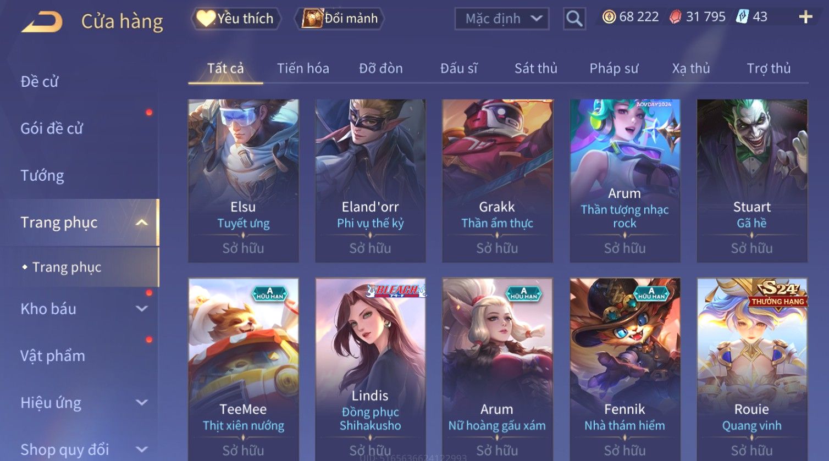Switch to the Pháp sư tab
The image size is (829, 461).
click(614, 68)
